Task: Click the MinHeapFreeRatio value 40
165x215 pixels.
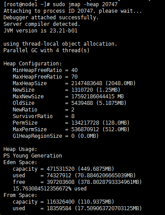Action: pyautogui.click(x=74, y=70)
